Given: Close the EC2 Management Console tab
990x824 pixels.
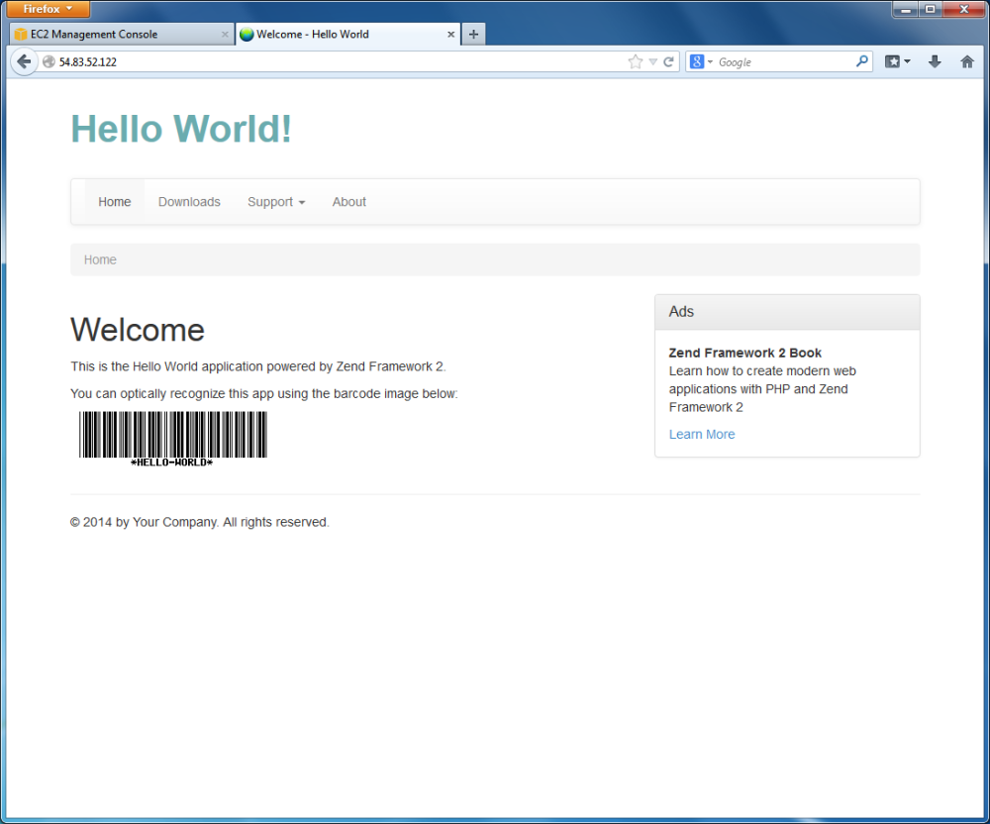Looking at the screenshot, I should [x=225, y=34].
